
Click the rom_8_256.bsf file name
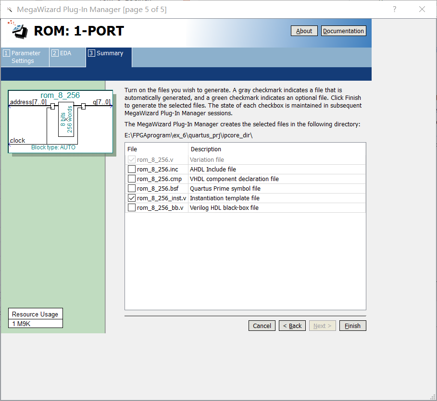coord(158,189)
